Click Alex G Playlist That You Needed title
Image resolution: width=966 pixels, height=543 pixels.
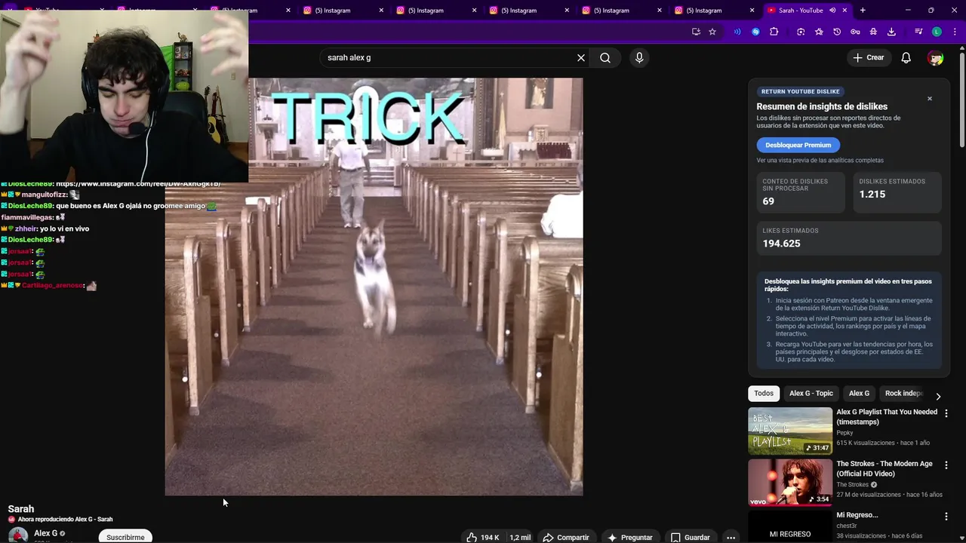coord(887,416)
